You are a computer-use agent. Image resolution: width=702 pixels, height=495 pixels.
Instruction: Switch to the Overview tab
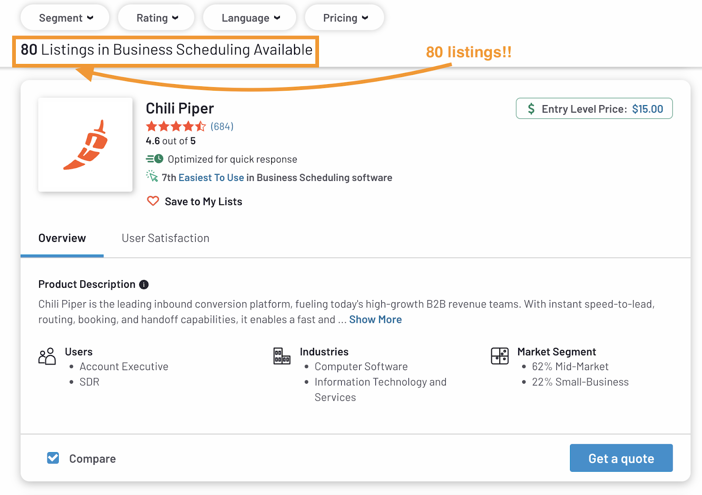pos(62,238)
